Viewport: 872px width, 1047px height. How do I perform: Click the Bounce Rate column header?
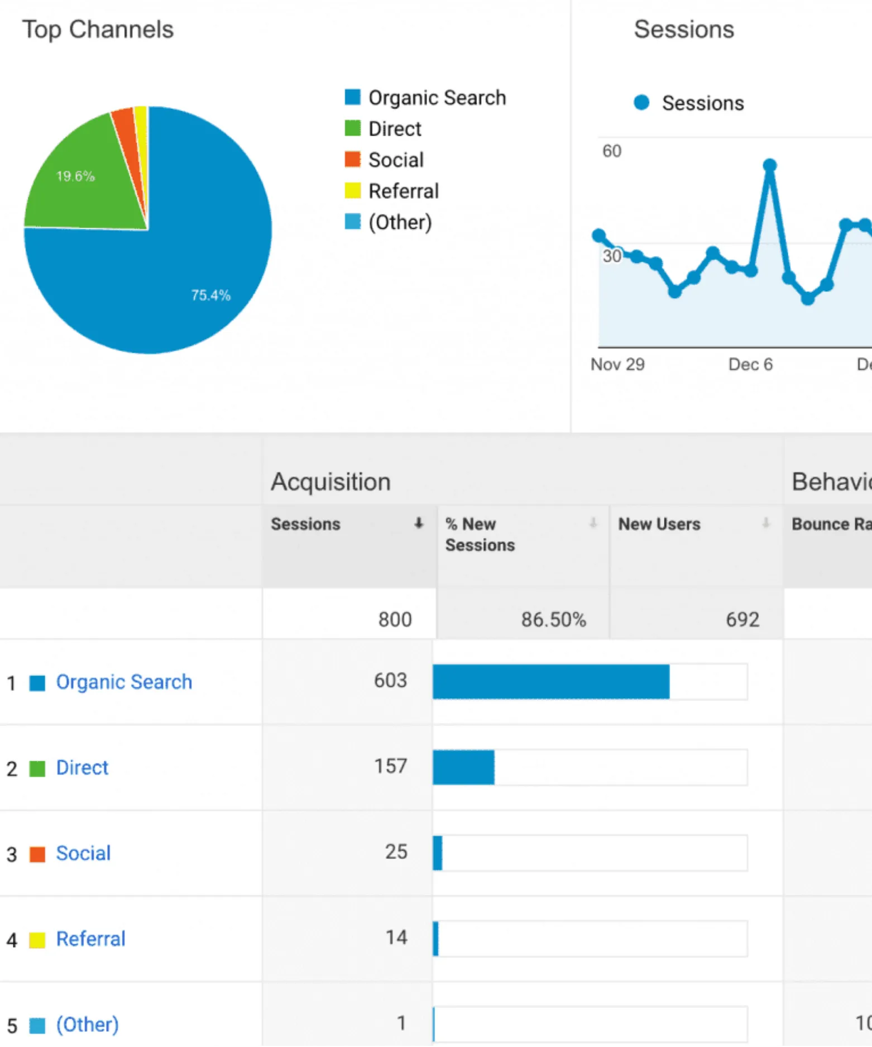tap(831, 524)
